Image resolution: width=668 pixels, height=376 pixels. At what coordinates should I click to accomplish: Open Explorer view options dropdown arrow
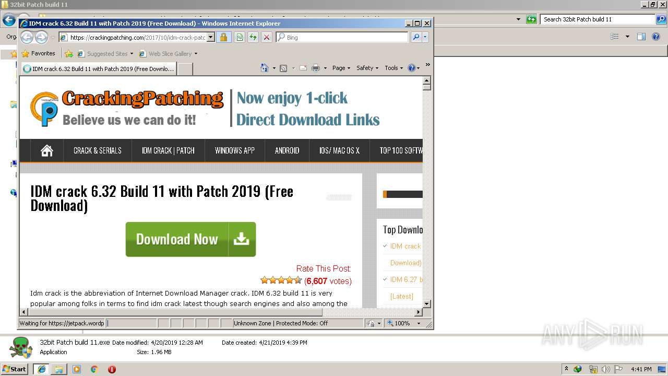[x=627, y=37]
